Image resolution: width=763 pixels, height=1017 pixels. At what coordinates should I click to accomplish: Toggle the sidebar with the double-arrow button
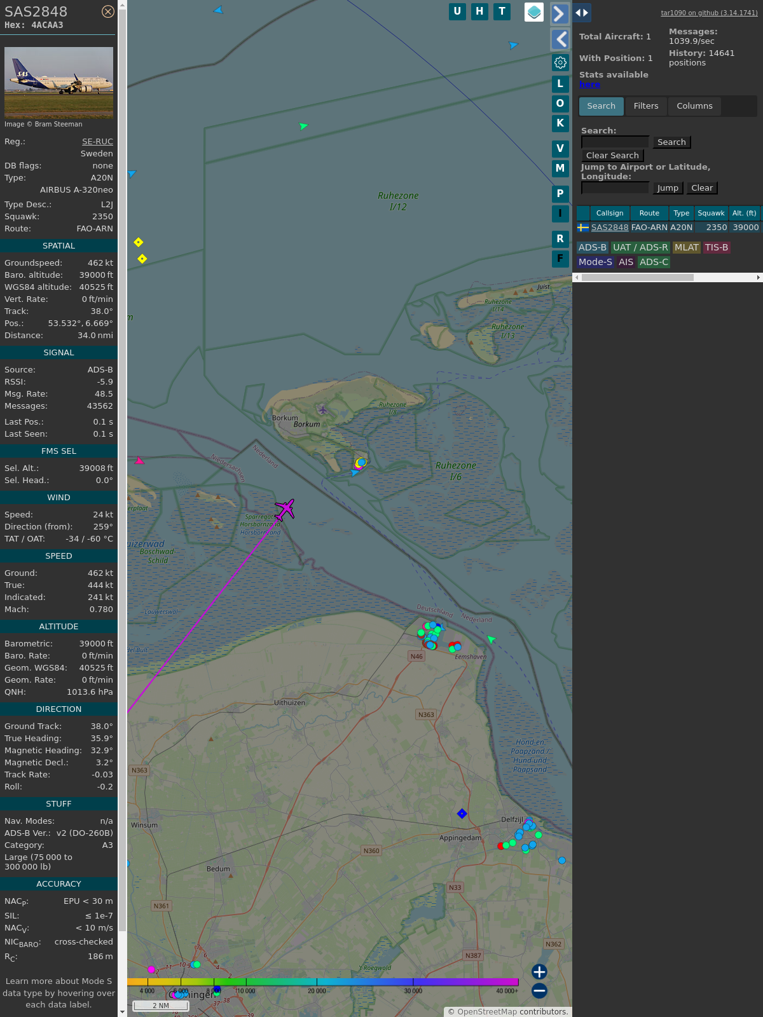582,13
